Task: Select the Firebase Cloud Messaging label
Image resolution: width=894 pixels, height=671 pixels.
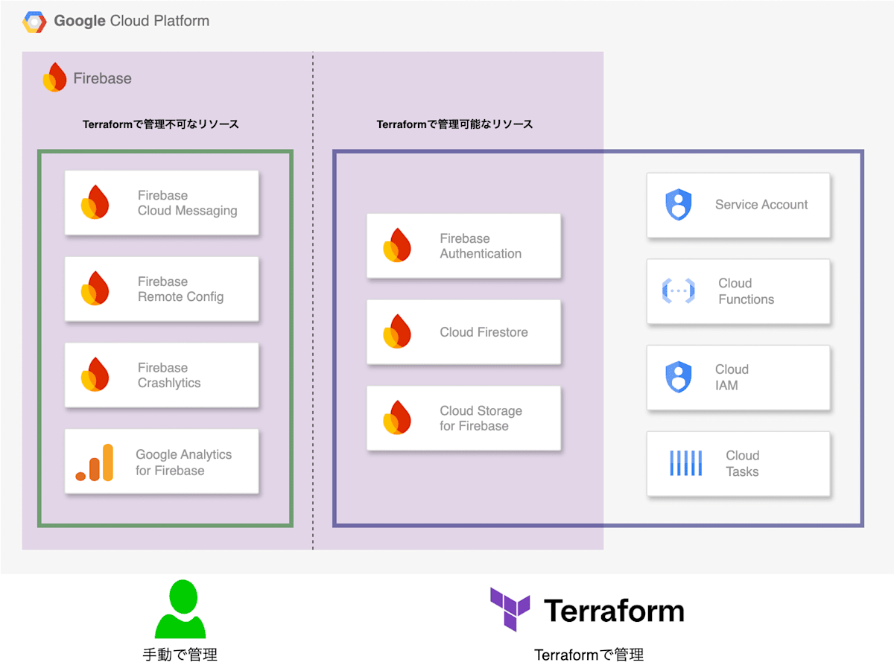Action: pos(187,203)
